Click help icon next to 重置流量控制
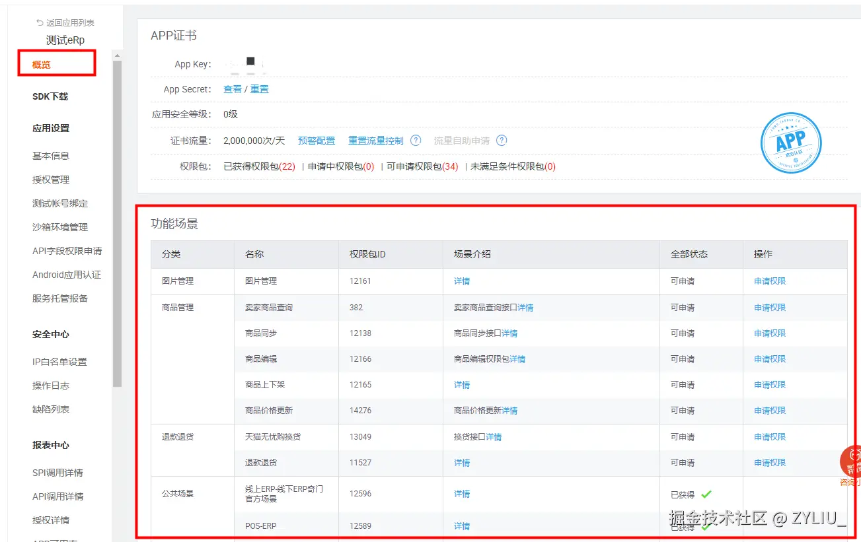 click(416, 140)
